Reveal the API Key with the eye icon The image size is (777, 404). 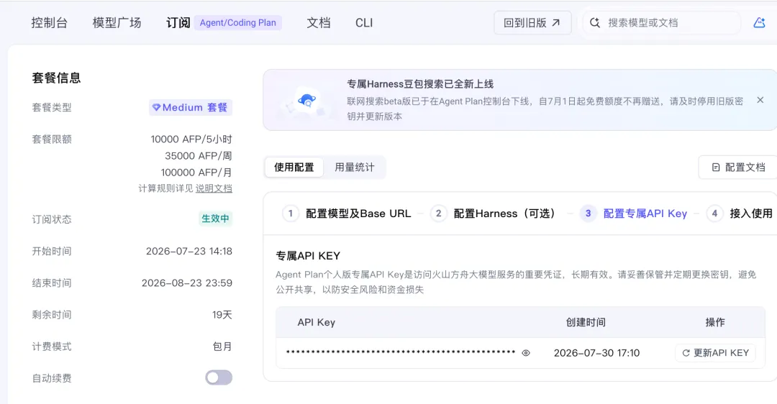526,353
